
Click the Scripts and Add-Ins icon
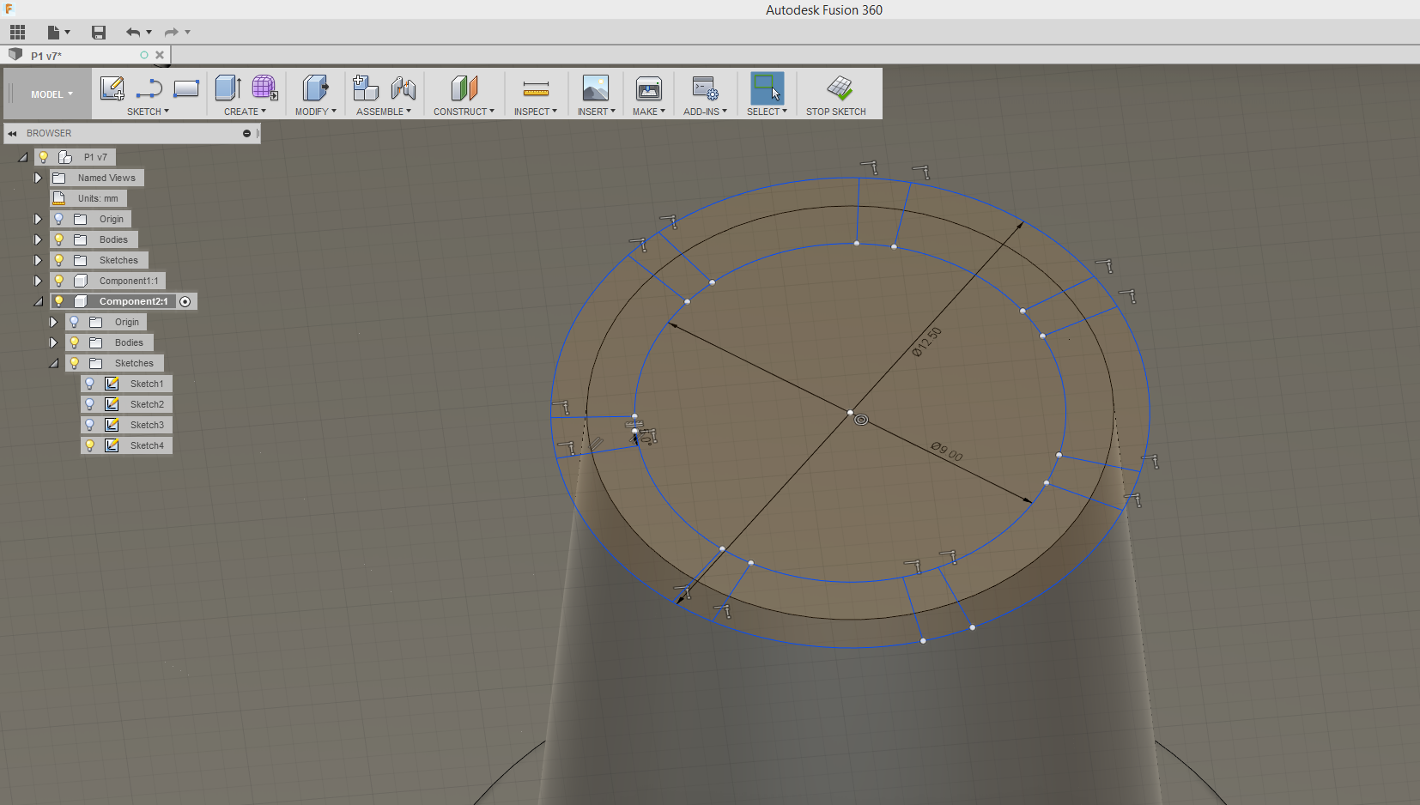pyautogui.click(x=705, y=88)
